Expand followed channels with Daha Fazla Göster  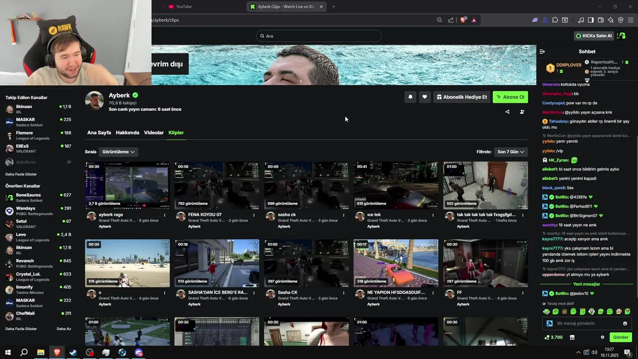(21, 175)
